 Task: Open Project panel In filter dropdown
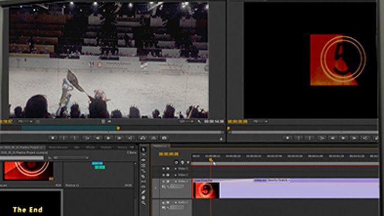click(71, 158)
